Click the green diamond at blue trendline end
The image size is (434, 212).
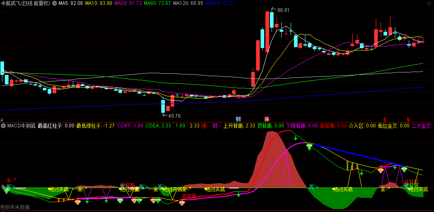tap(404, 170)
